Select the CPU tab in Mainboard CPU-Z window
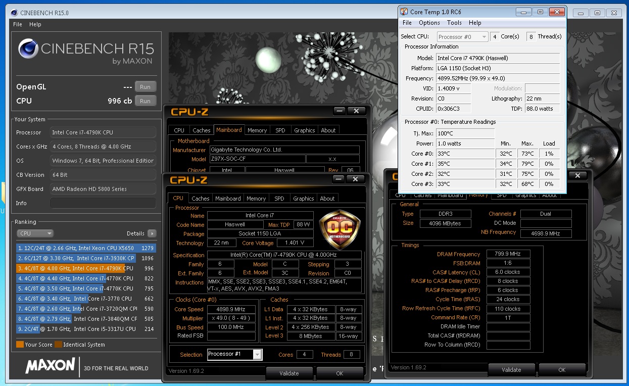Screen dimensions: 629x386 pos(179,130)
